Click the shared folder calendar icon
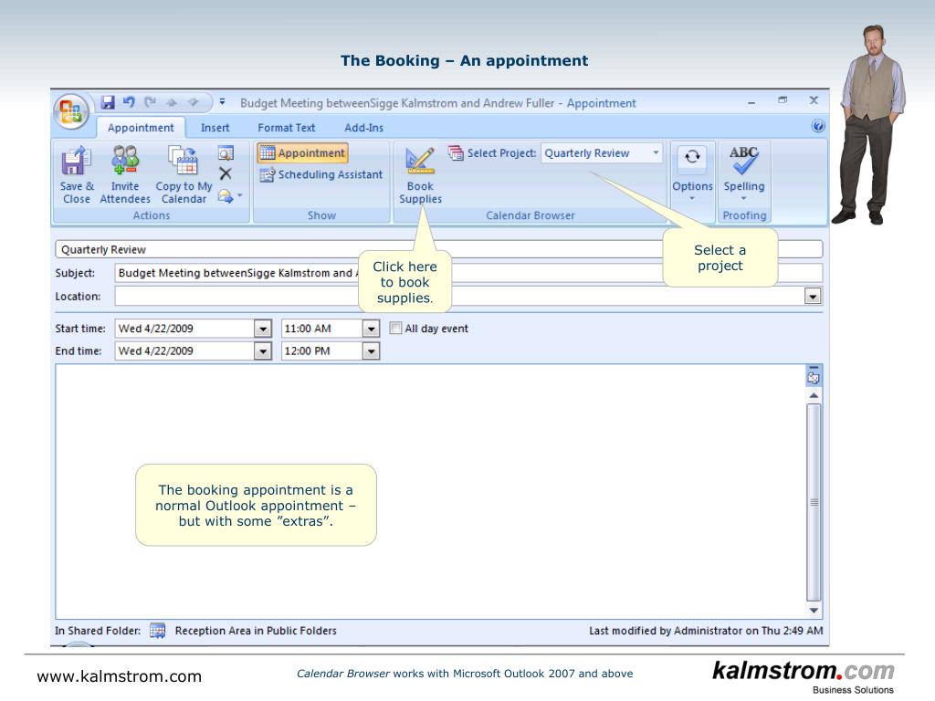The width and height of the screenshot is (935, 701). point(157,631)
